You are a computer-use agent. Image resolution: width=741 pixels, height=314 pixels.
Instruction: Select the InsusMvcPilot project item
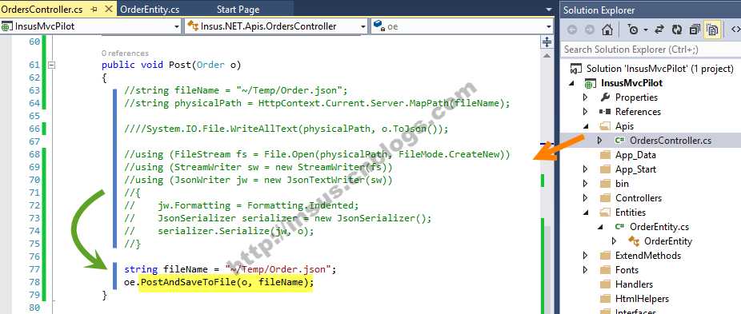click(632, 83)
